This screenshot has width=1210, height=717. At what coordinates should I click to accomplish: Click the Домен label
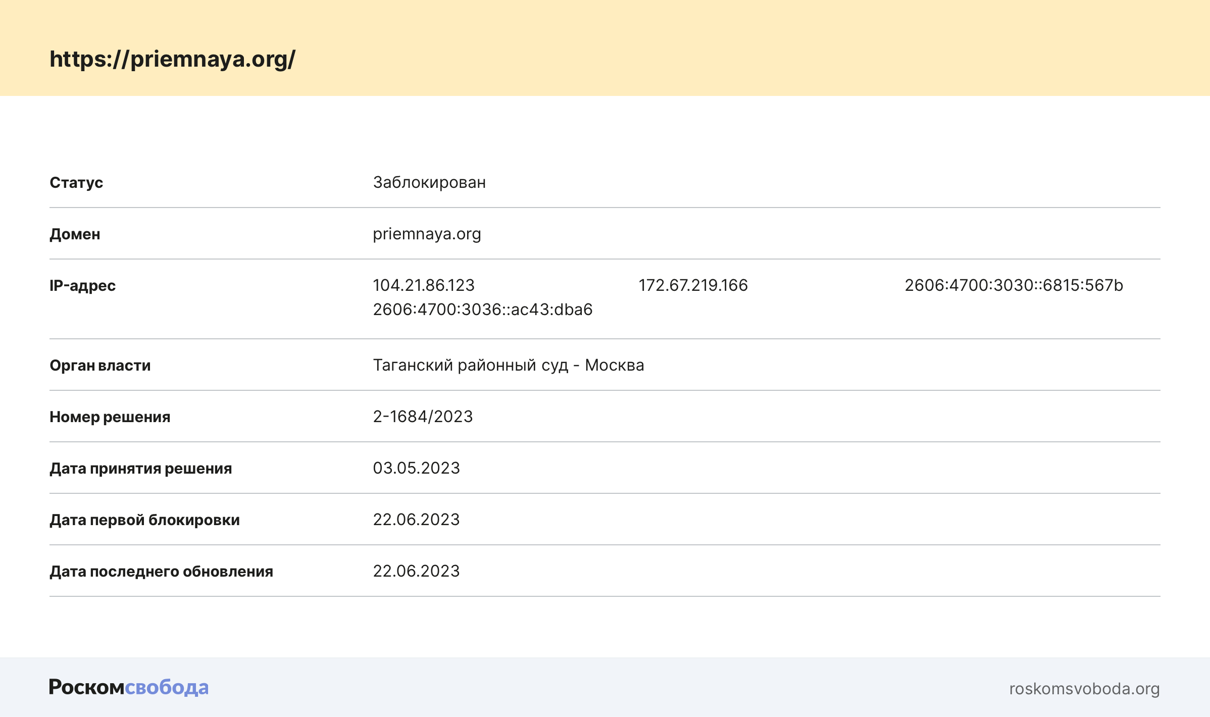[x=75, y=234]
